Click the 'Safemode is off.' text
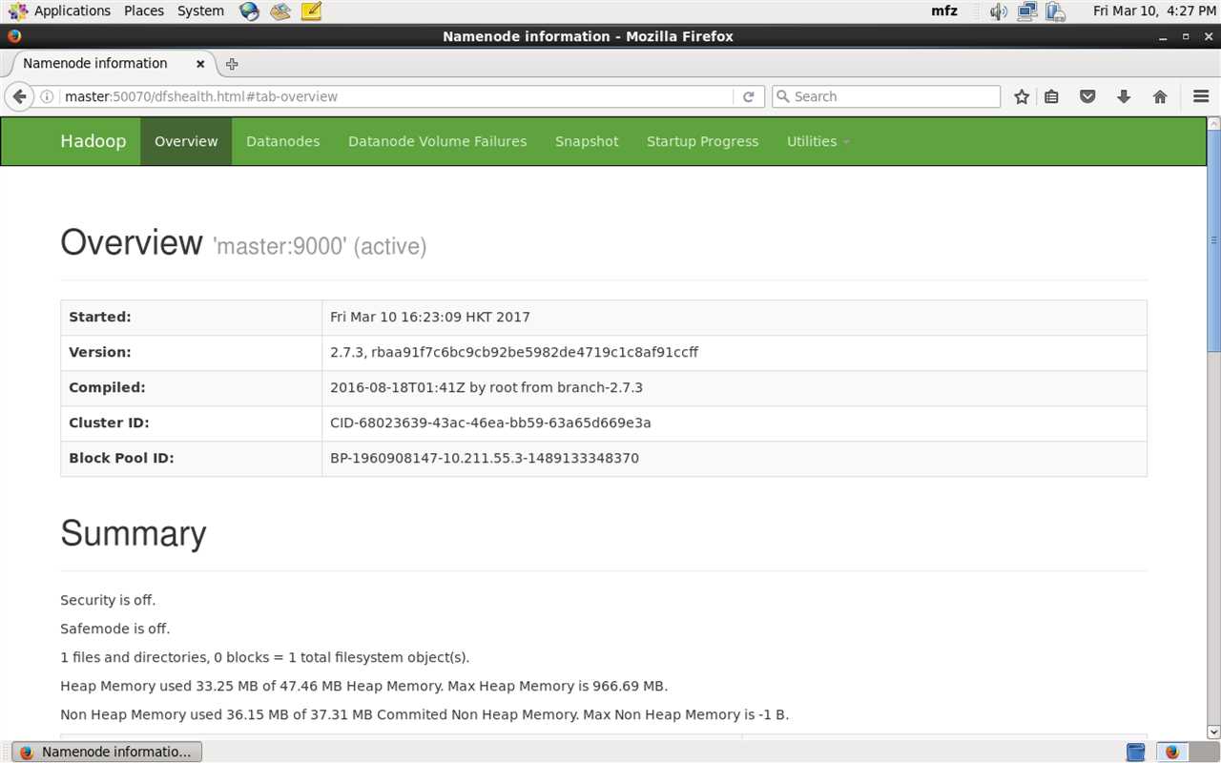Image resolution: width=1221 pixels, height=763 pixels. click(115, 629)
